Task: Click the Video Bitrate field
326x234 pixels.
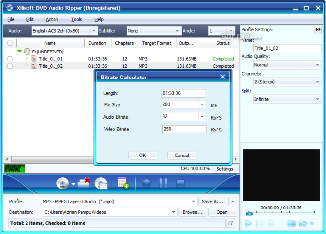Action: (184, 129)
